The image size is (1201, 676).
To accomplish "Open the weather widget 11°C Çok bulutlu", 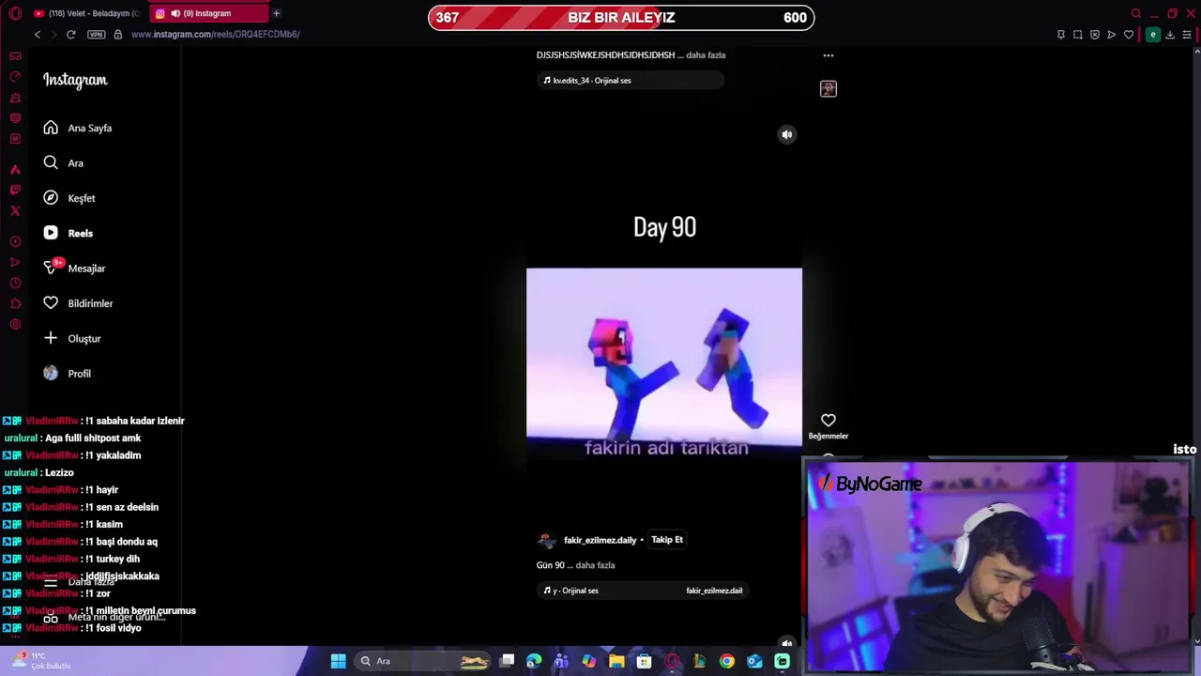I will pos(42,660).
